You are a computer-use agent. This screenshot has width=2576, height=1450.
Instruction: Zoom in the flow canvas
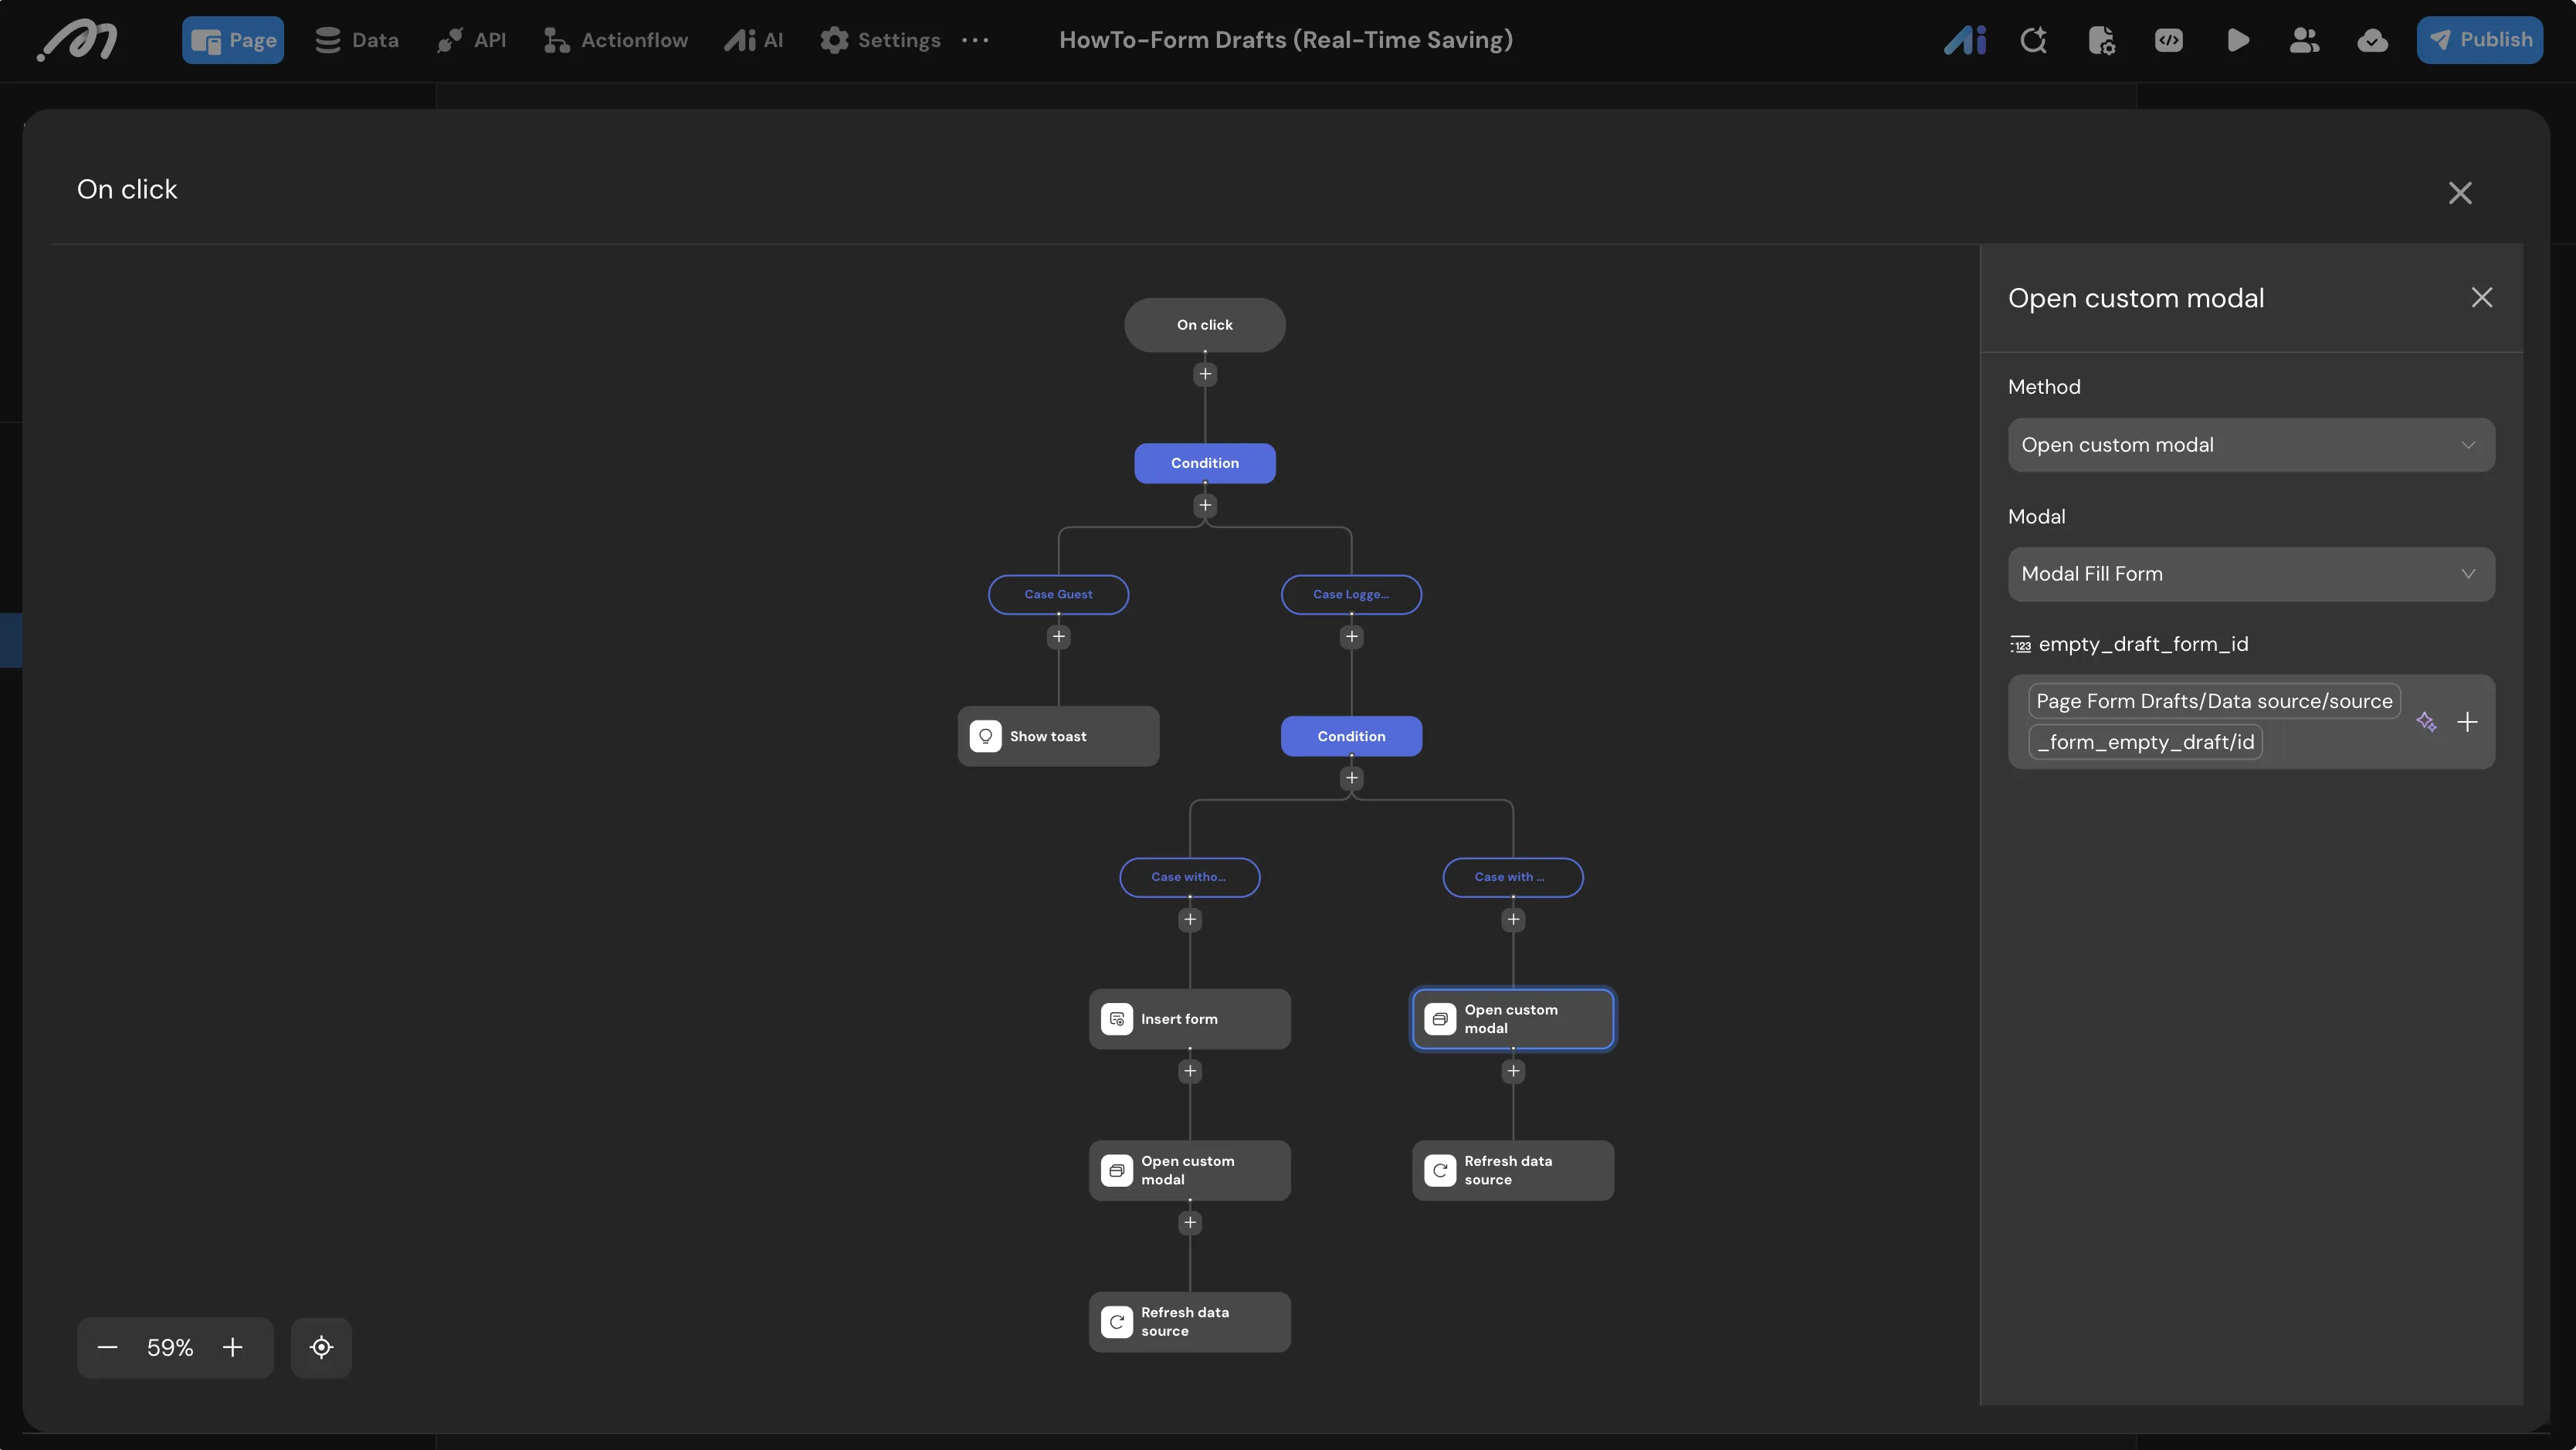click(x=232, y=1347)
